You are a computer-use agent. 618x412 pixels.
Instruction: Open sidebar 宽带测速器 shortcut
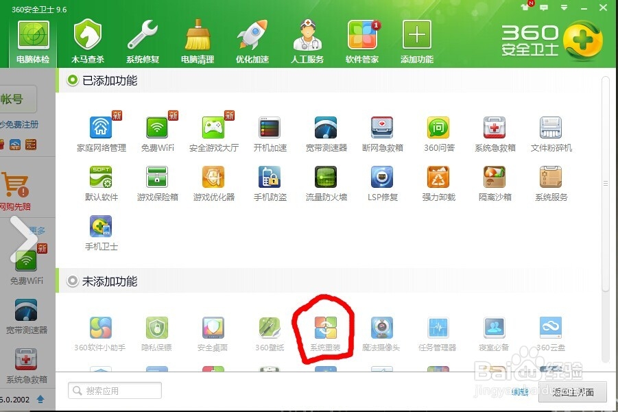[x=26, y=317]
